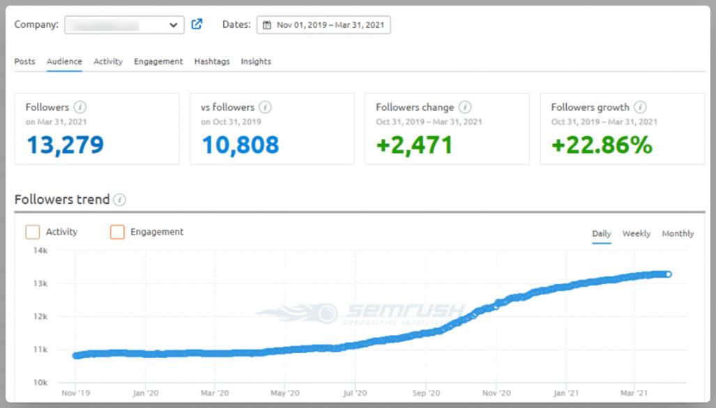Click info icon next to Followers
This screenshot has height=408, width=716.
point(80,107)
